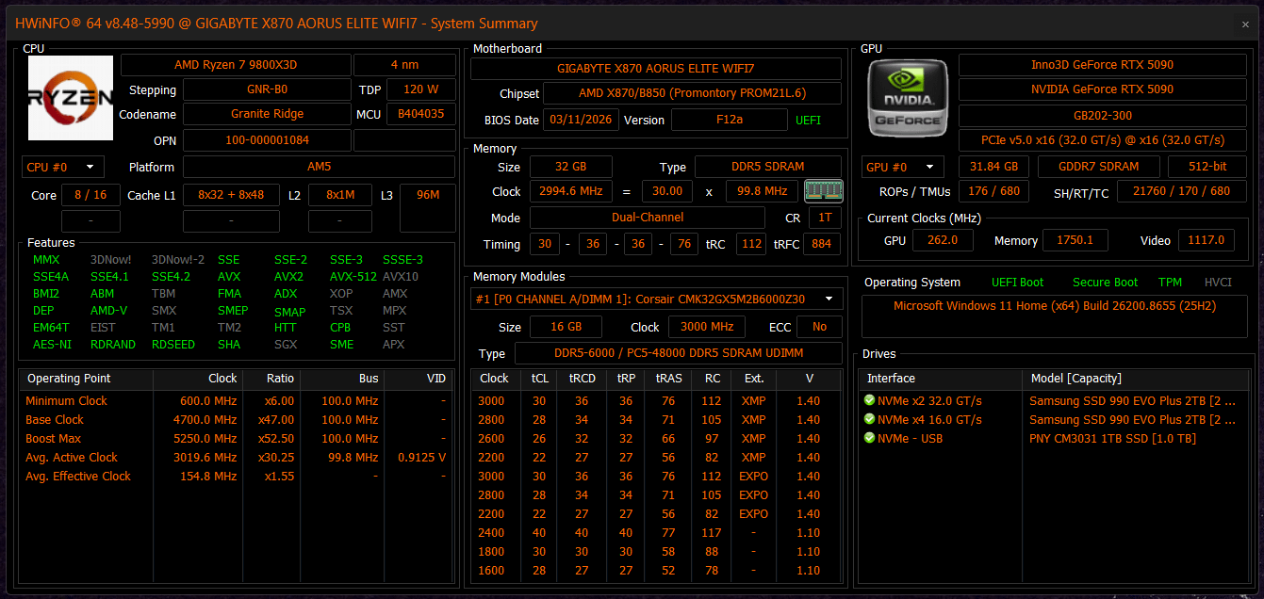Click the green memory module icon
The image size is (1264, 599).
tap(823, 191)
